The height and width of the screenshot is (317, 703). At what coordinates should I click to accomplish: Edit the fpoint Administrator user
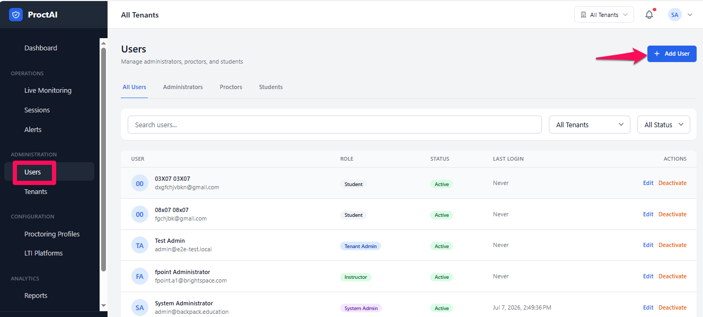[x=648, y=276]
